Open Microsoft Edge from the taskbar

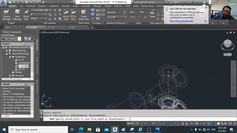[x=81, y=130]
